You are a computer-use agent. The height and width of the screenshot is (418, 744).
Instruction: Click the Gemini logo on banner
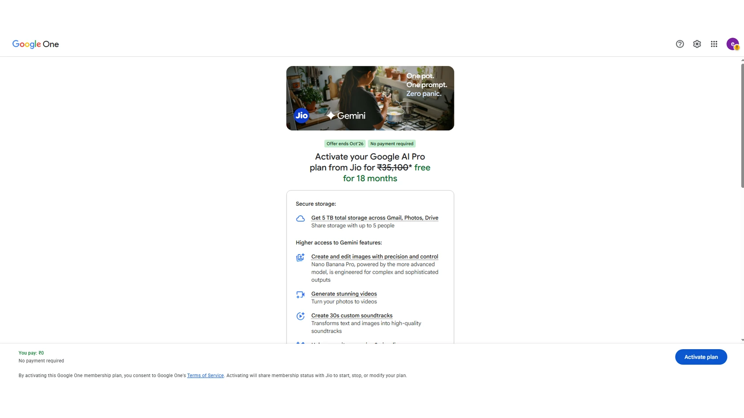click(x=346, y=115)
